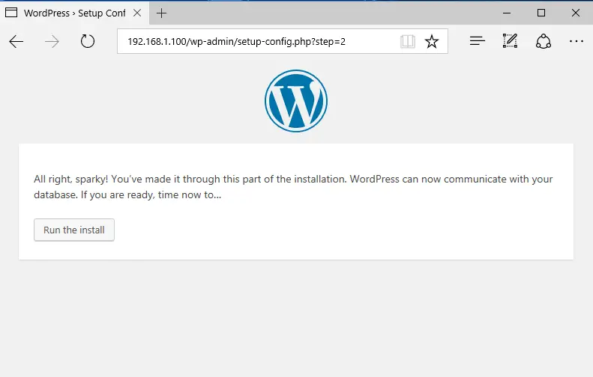Close the browser window
The width and height of the screenshot is (593, 377).
(x=576, y=13)
